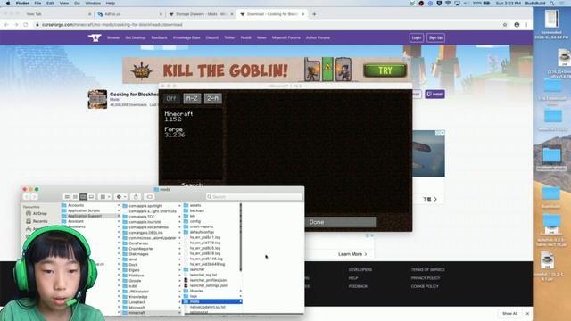Reload the CurseForge page
Viewport: 571px width, 321px height.
26,25
